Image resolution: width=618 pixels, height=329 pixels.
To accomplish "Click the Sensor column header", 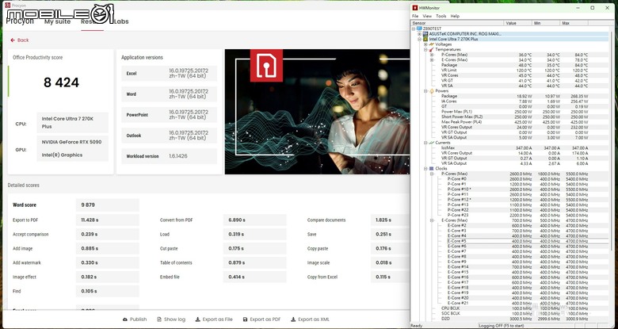I will [457, 23].
